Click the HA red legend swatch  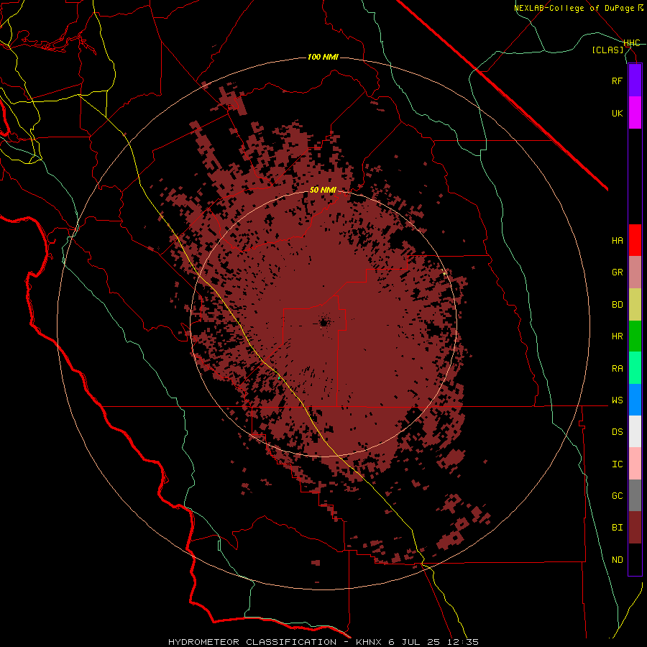[x=635, y=240]
